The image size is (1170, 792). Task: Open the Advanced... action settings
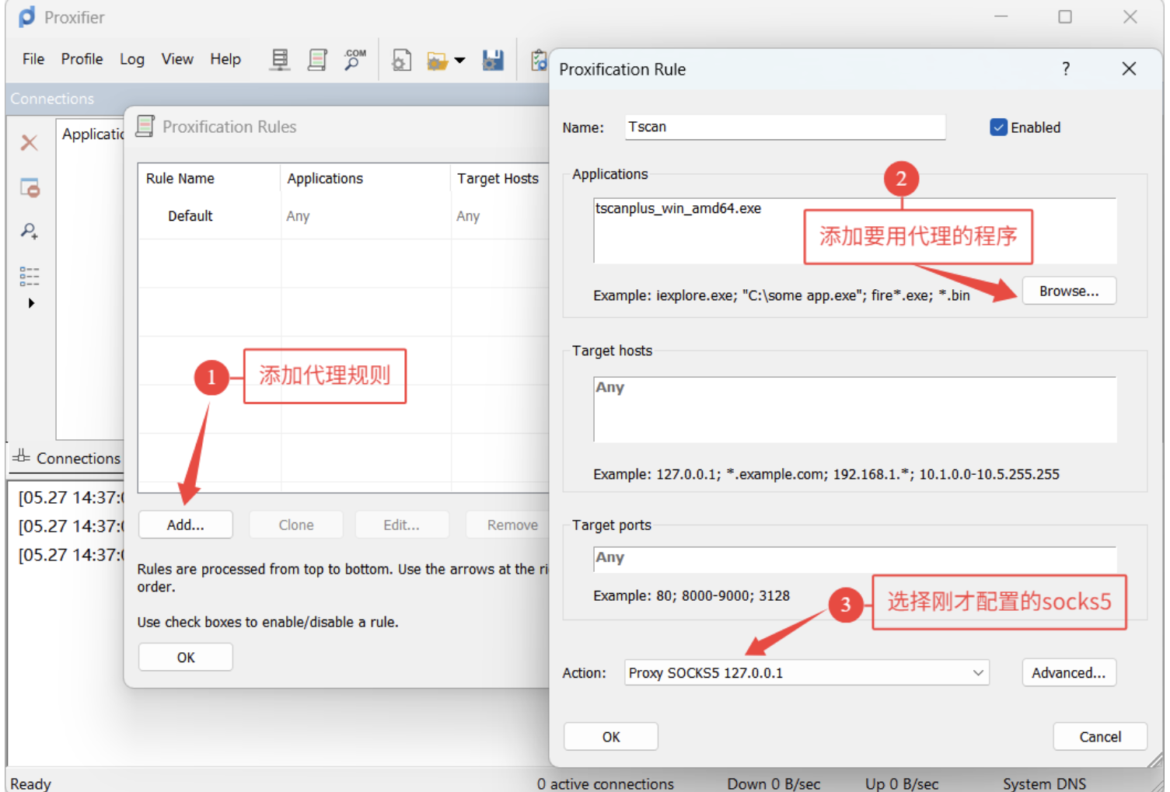pos(1069,673)
